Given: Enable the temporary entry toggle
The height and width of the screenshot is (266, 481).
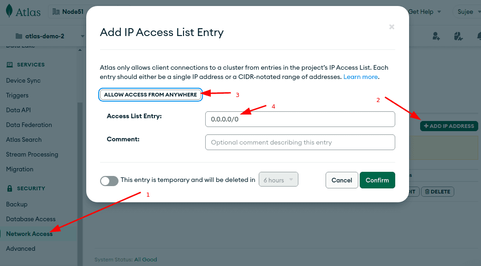Looking at the screenshot, I should [x=109, y=180].
